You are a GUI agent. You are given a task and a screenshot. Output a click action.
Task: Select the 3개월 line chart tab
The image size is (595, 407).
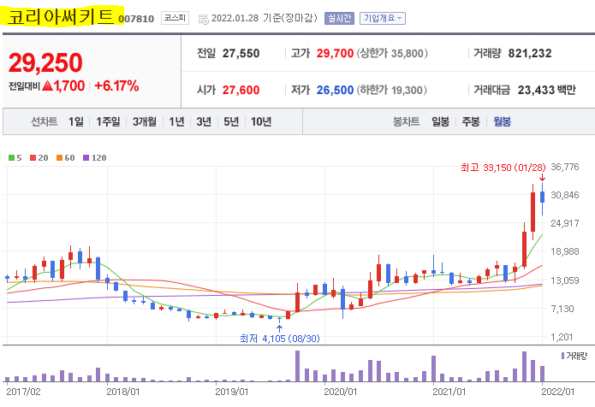pos(144,121)
